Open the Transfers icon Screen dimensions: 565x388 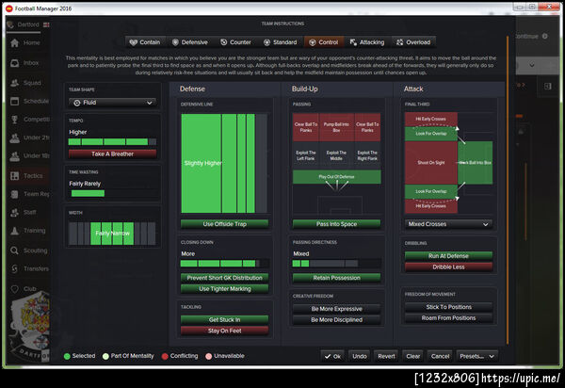click(14, 268)
